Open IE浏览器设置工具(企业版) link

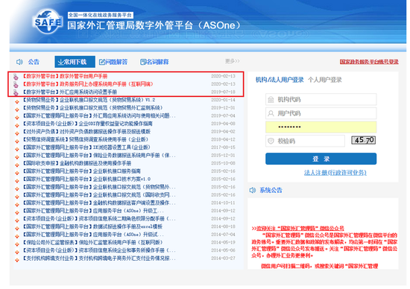pos(86,147)
